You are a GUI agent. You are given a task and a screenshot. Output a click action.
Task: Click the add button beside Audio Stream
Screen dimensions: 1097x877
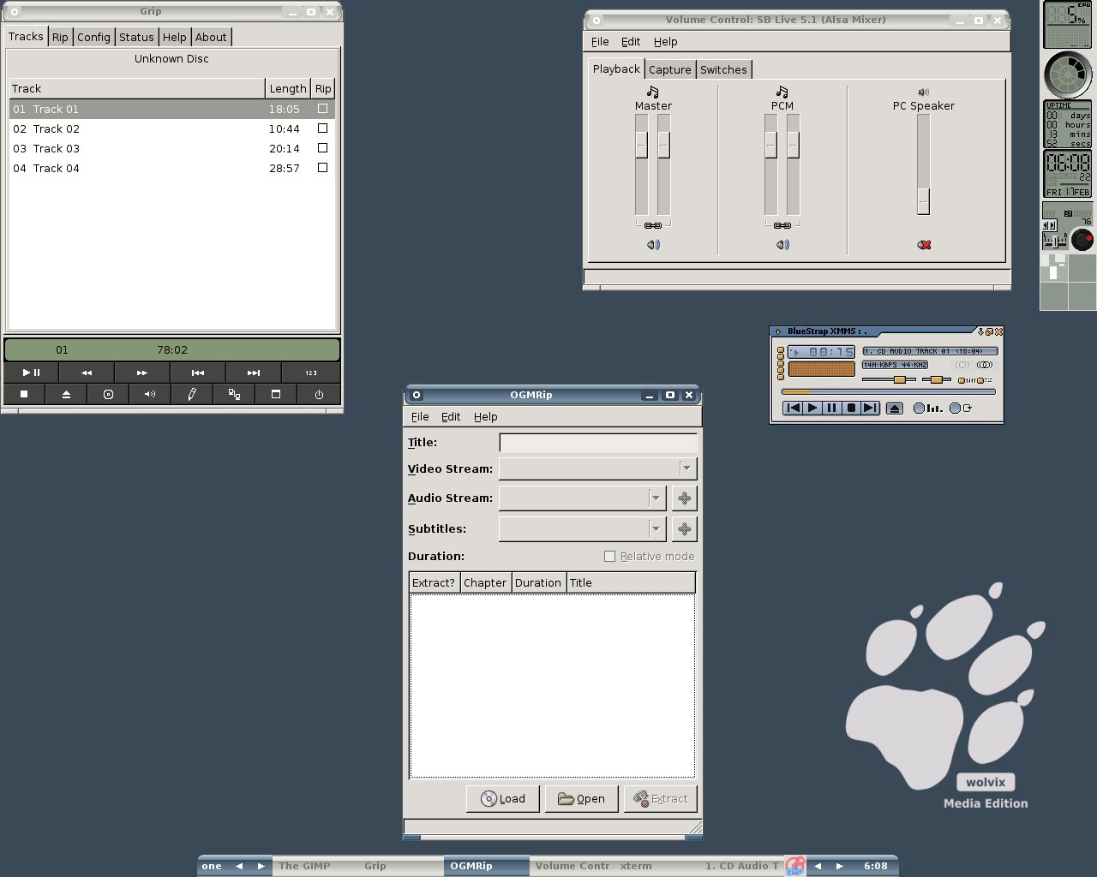pos(684,498)
